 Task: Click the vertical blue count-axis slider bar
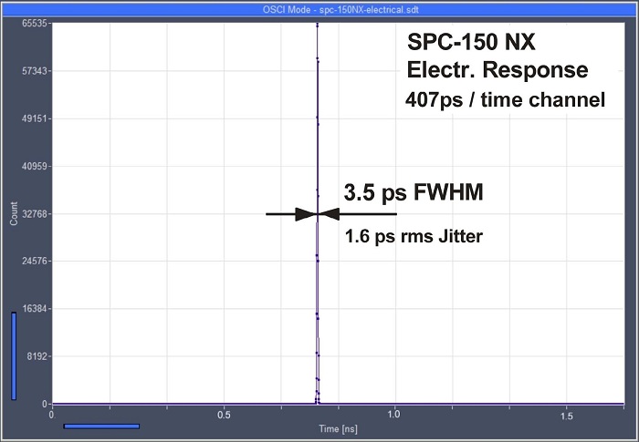pos(14,356)
